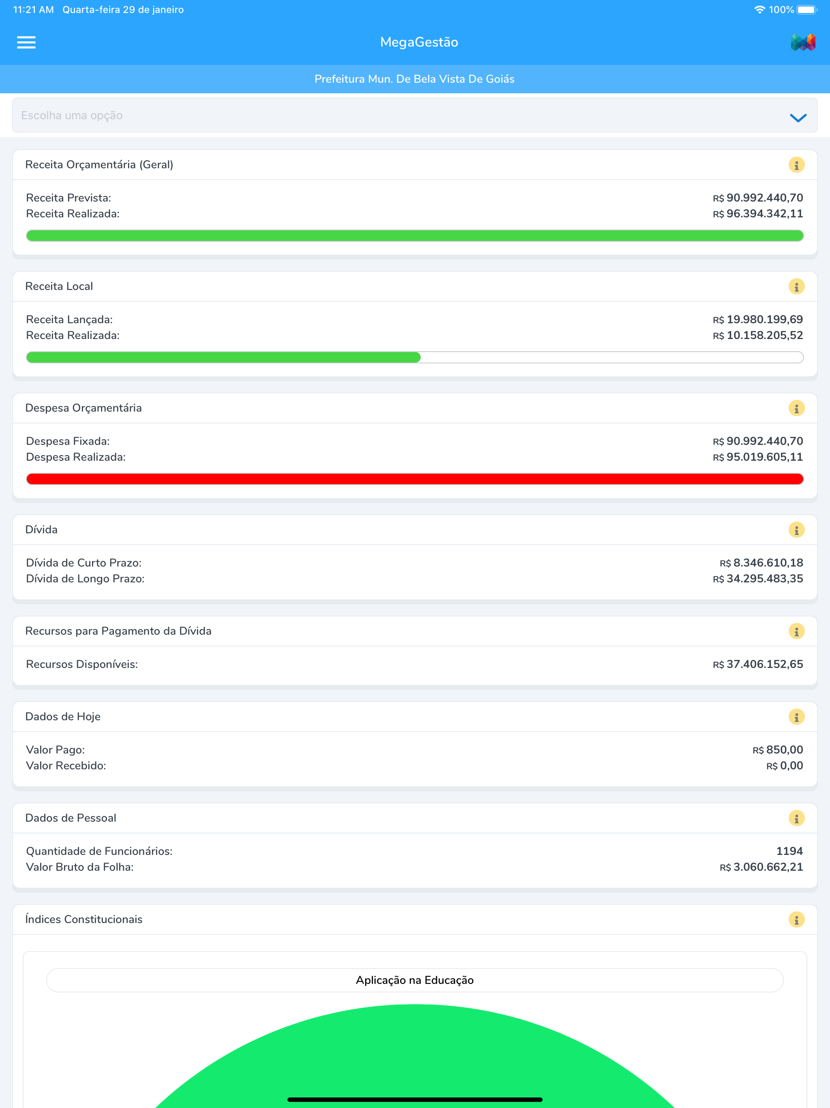830x1108 pixels.
Task: Show info for Receita Local card
Action: pyautogui.click(x=796, y=286)
